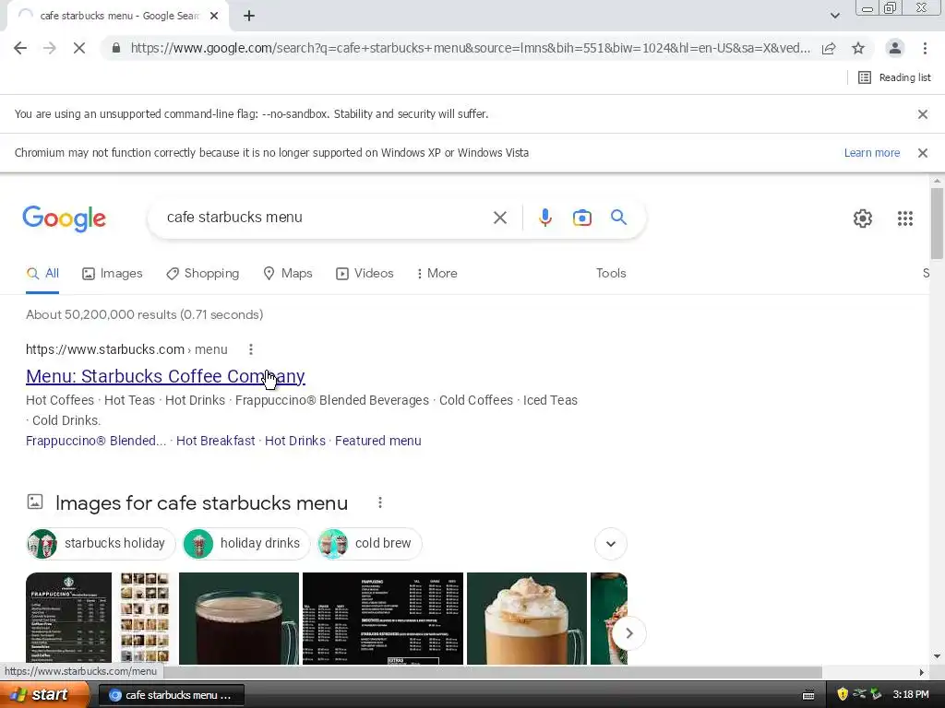This screenshot has height=708, width=945.
Task: Expand image chips with the down chevron
Action: coord(611,544)
